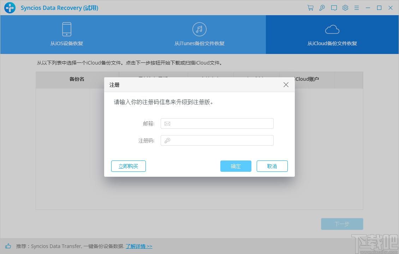
Task: Click the thumbs-up recommend icon
Action: (x=8, y=246)
